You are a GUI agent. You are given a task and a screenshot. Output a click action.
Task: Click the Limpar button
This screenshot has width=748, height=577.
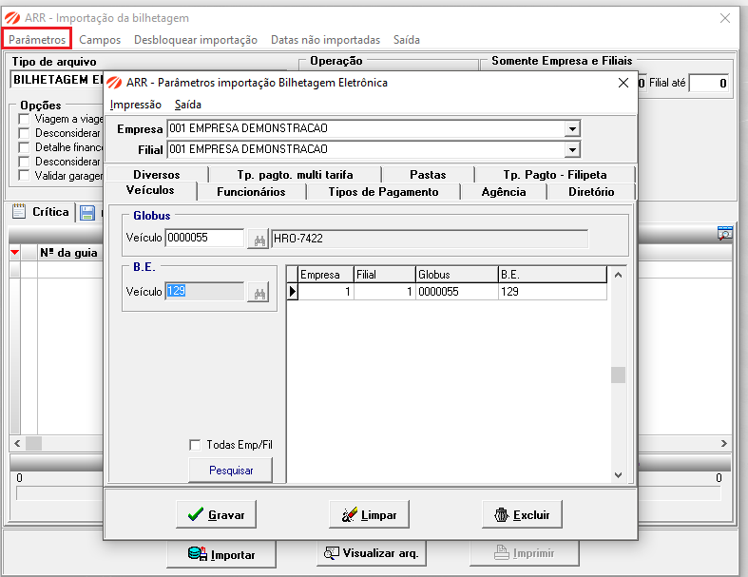369,514
